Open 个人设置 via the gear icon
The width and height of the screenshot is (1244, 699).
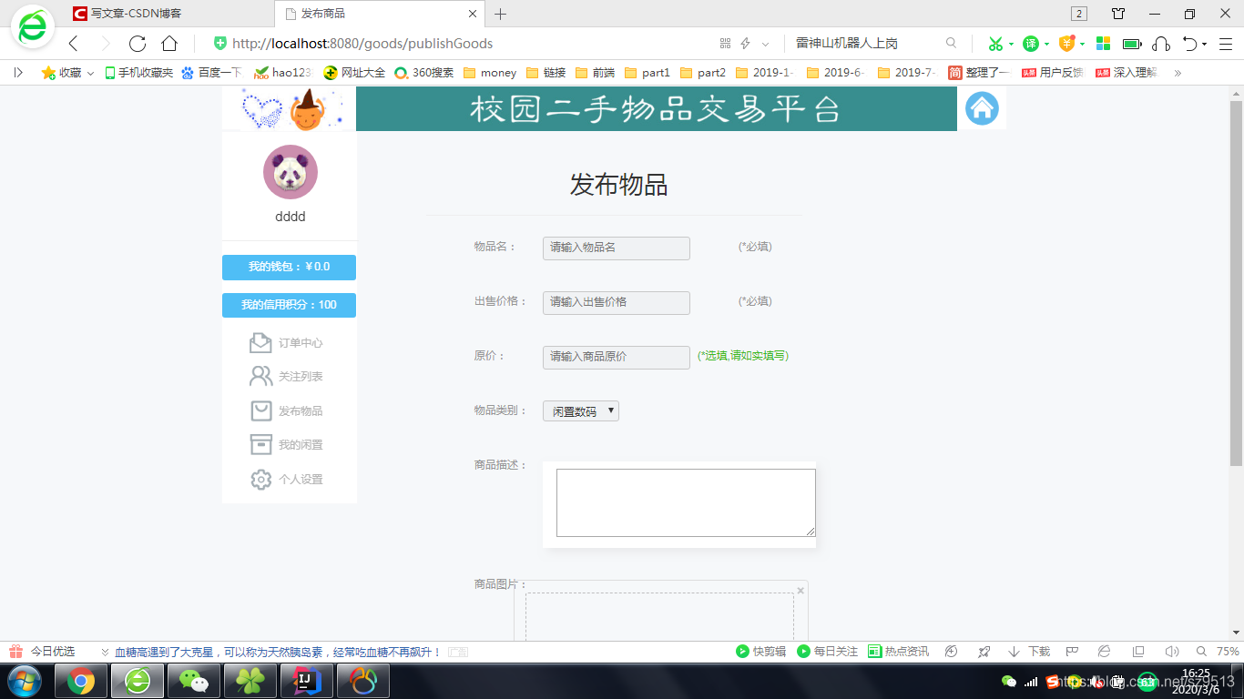pyautogui.click(x=261, y=480)
